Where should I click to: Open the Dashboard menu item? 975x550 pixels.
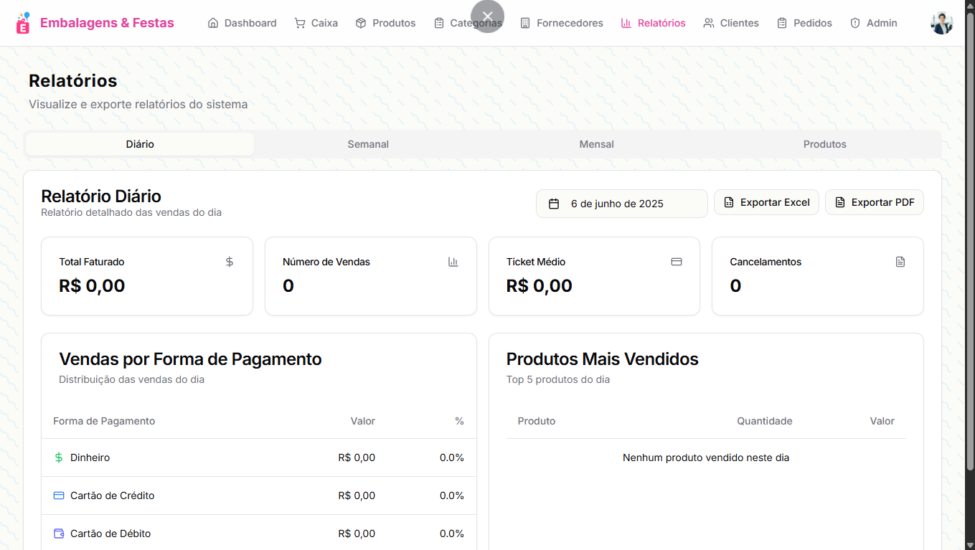(x=242, y=22)
